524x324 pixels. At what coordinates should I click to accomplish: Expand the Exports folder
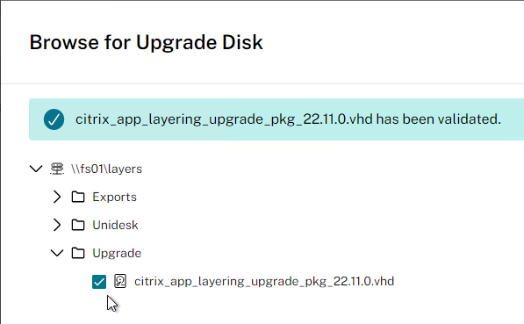[57, 197]
